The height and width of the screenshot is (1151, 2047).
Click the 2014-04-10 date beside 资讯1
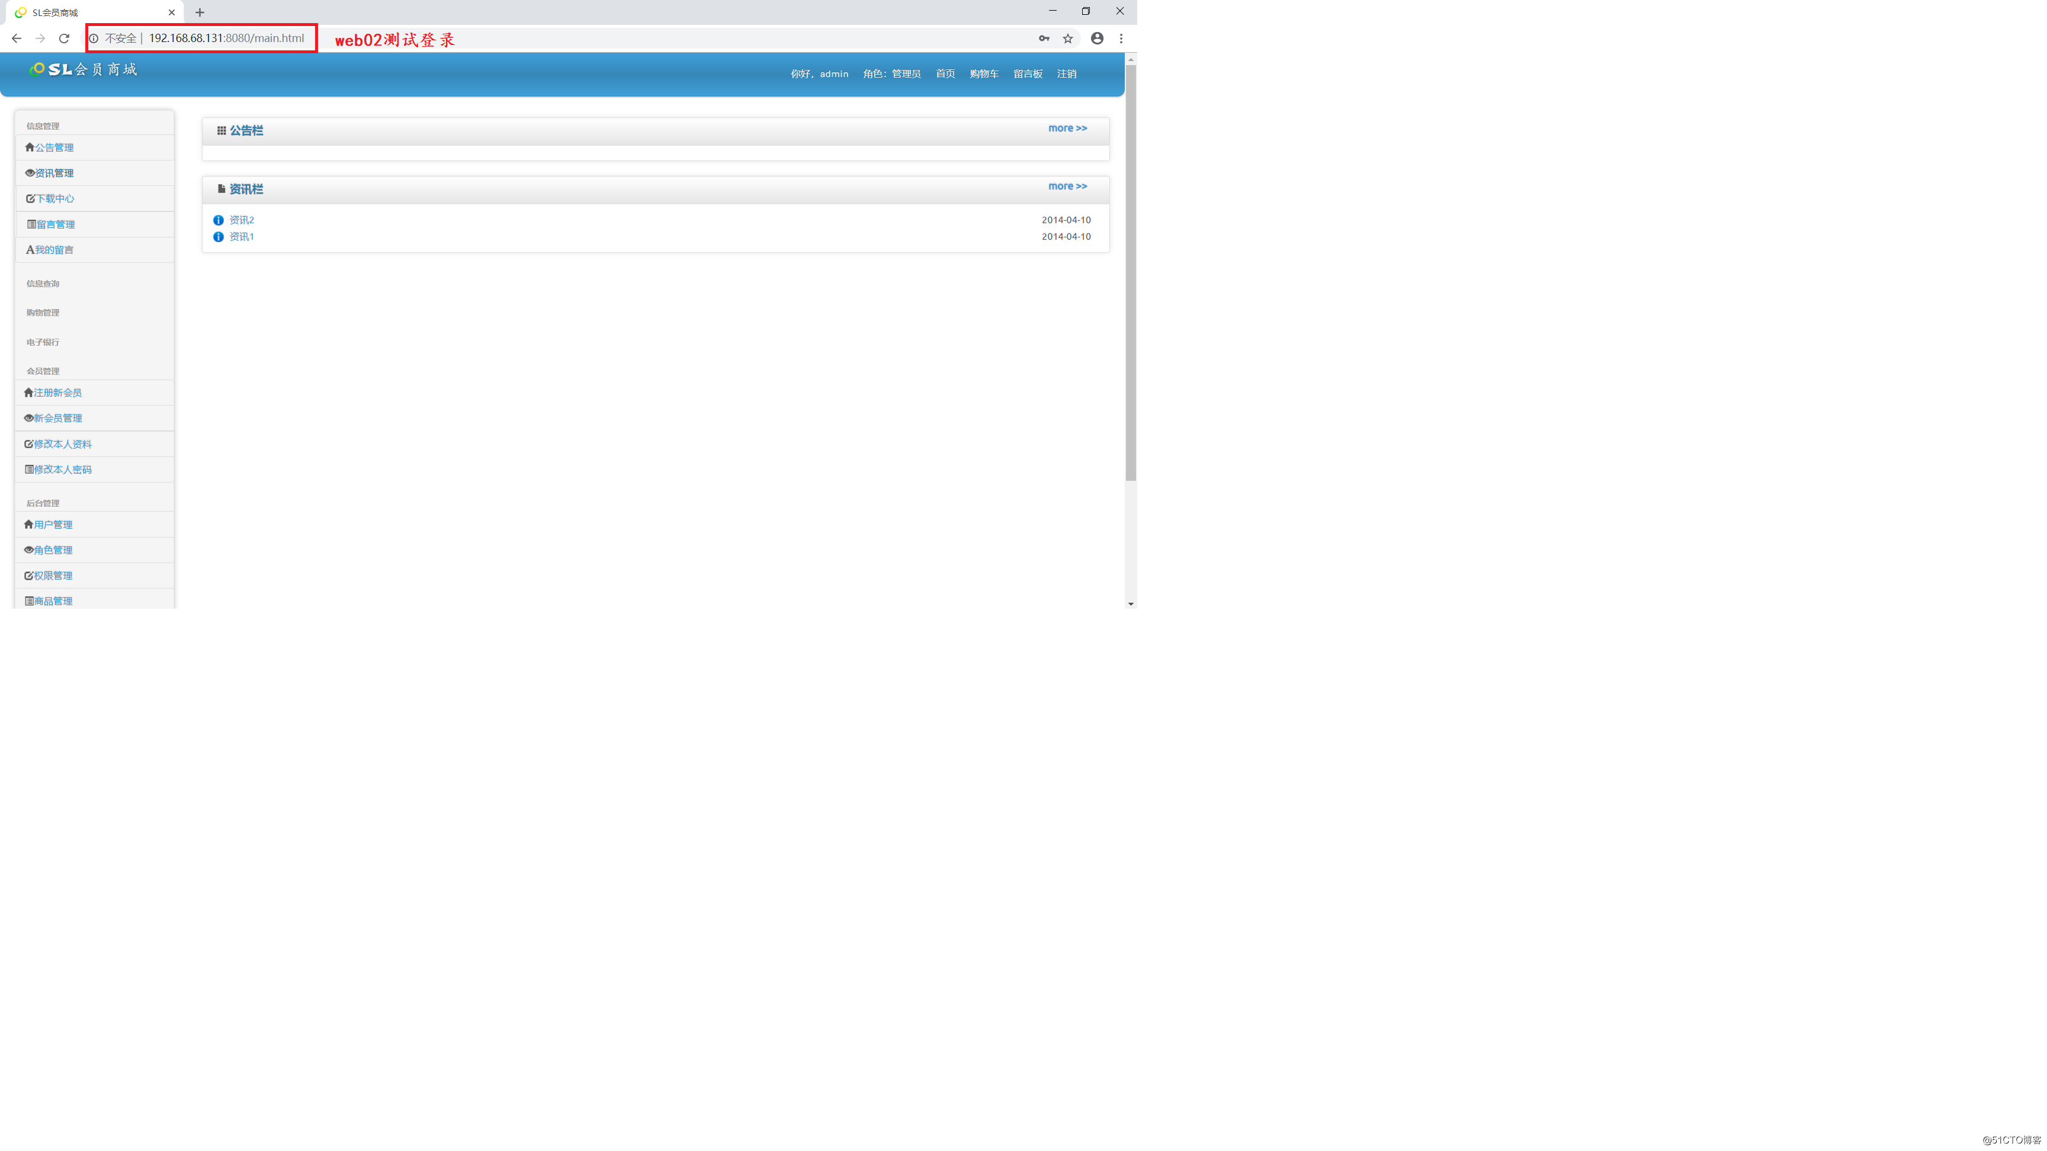(x=1066, y=237)
